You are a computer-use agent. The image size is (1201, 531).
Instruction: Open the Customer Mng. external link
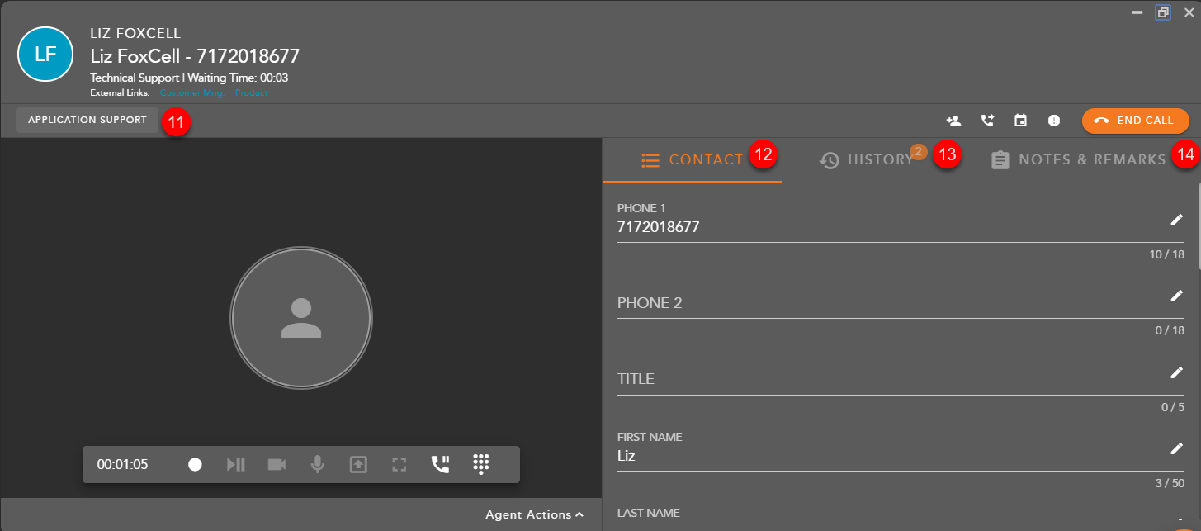point(192,93)
